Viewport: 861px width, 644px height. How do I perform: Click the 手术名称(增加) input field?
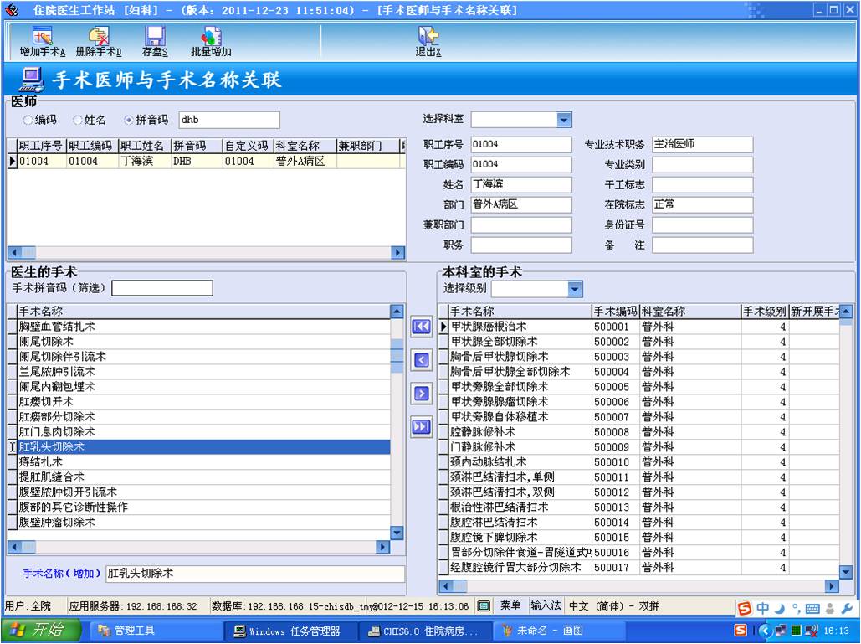255,574
